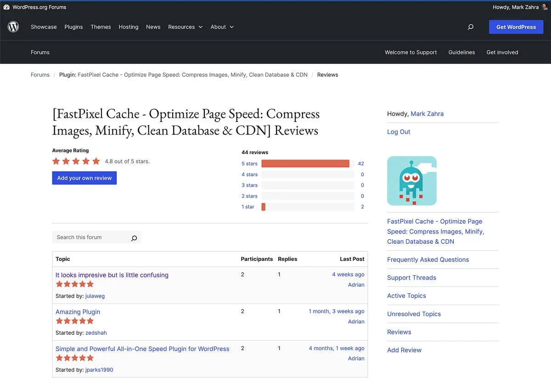
Task: Open the Plugins menu item
Action: click(x=73, y=27)
